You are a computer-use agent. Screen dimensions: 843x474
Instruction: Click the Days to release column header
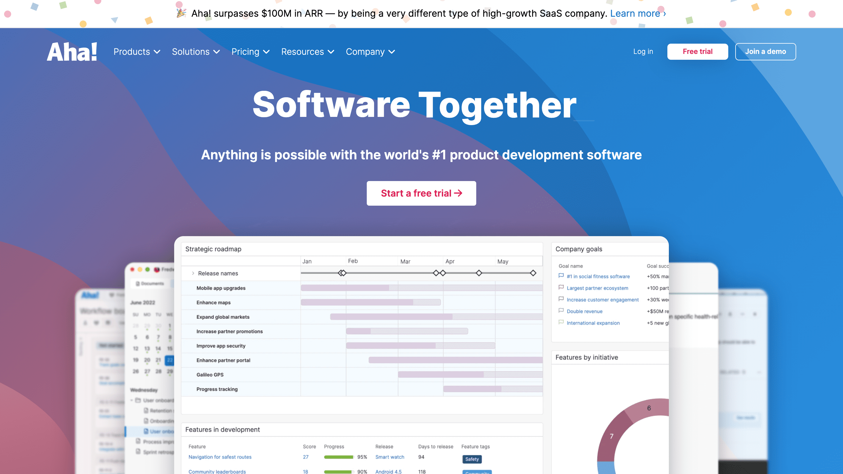click(436, 446)
